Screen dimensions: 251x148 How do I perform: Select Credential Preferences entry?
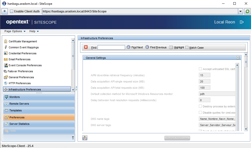click(22, 53)
